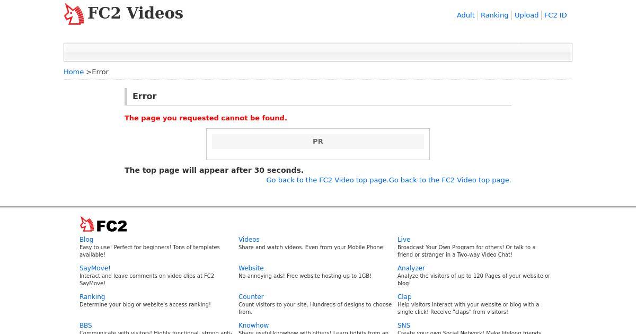Open the FC2 ID link
The height and width of the screenshot is (334, 636).
[555, 15]
